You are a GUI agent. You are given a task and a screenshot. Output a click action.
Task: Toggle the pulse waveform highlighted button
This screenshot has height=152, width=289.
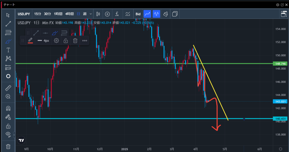pyautogui.click(x=156, y=14)
